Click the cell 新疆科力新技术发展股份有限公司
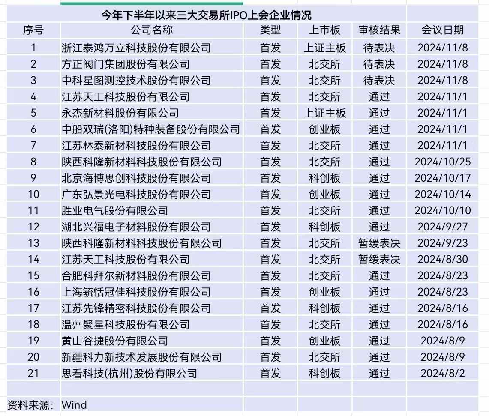489x416 pixels. (152, 357)
